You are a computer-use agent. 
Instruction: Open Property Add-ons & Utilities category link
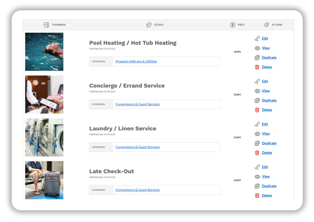click(136, 61)
